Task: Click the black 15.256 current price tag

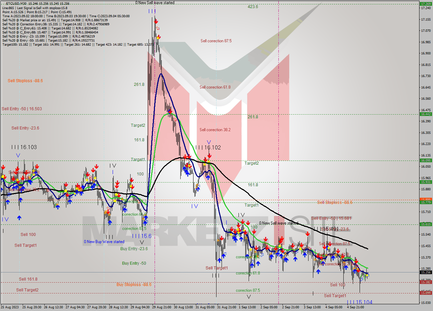Action: tap(426, 272)
